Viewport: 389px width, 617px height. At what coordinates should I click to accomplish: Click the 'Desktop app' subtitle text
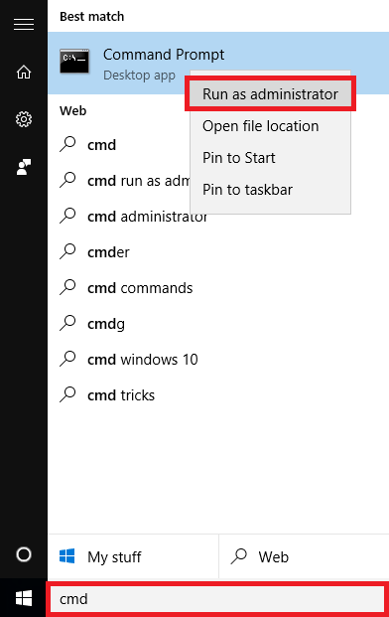[139, 76]
